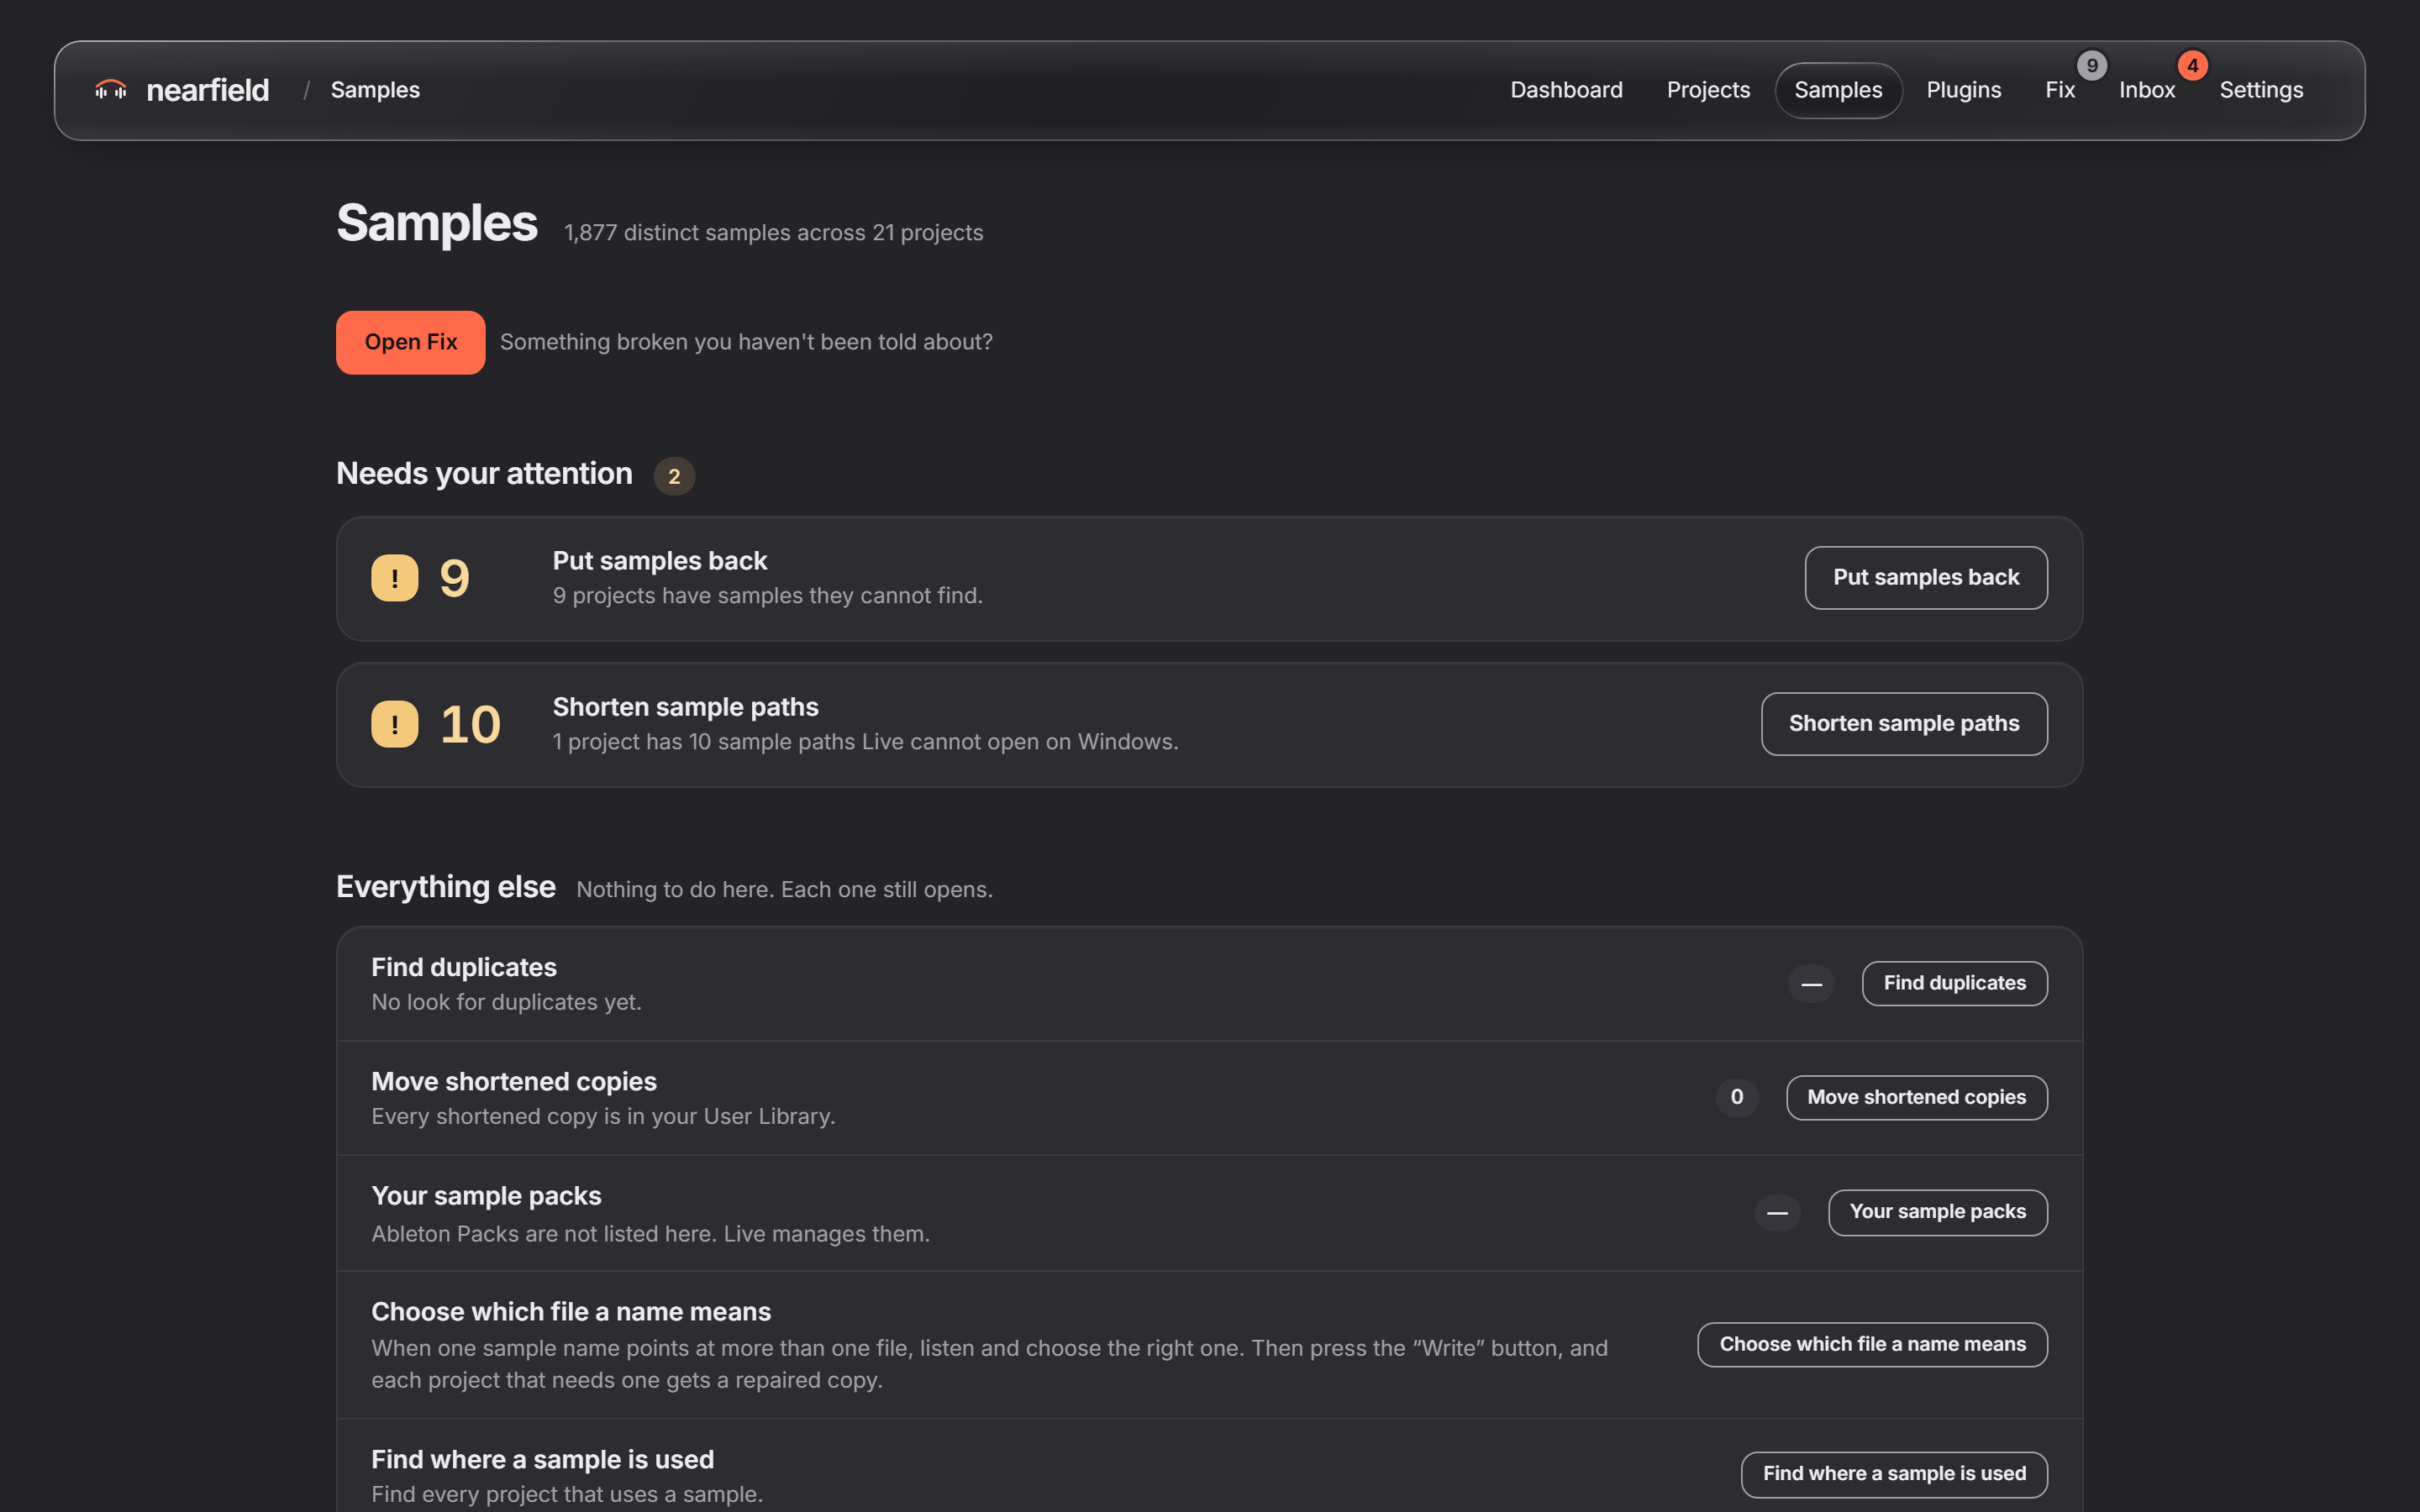Click the nearfield brand name

[208, 90]
